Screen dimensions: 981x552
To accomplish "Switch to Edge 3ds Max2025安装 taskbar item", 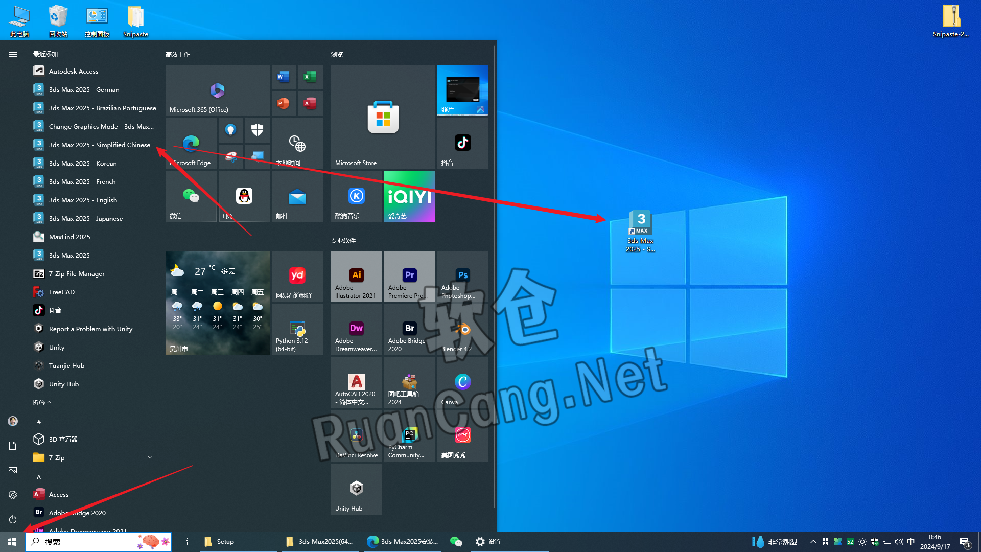I will click(x=404, y=542).
